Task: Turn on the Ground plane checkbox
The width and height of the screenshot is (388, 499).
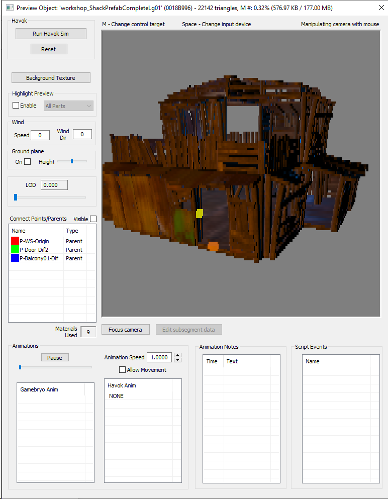Action: point(28,162)
